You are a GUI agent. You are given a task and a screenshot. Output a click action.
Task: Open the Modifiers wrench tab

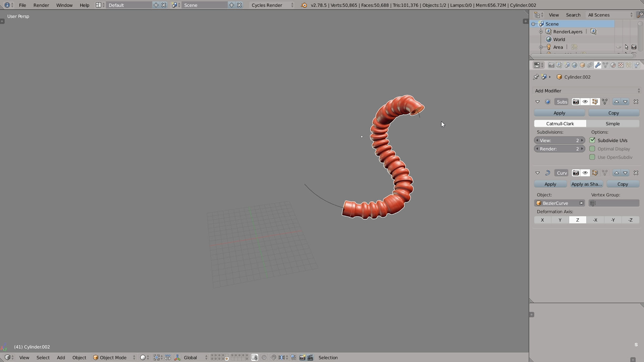point(598,65)
